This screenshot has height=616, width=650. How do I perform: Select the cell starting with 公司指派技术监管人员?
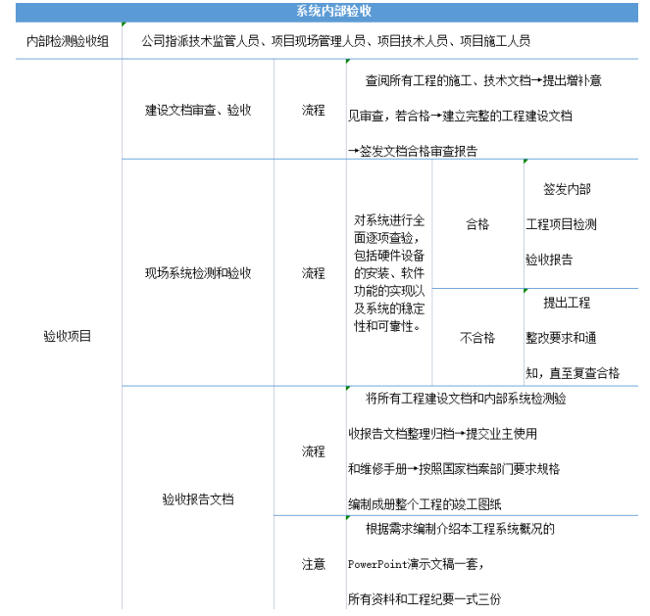coord(379,41)
